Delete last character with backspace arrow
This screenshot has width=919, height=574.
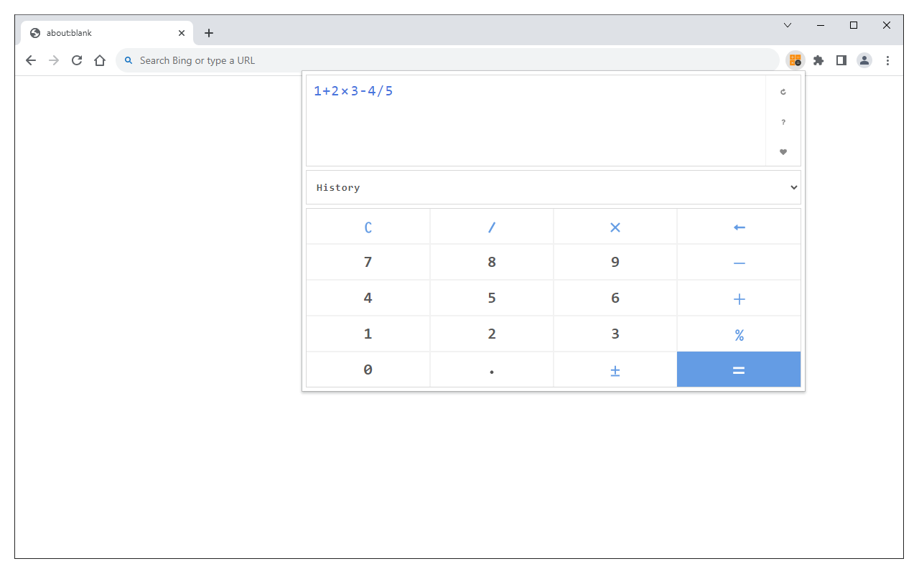coord(739,227)
